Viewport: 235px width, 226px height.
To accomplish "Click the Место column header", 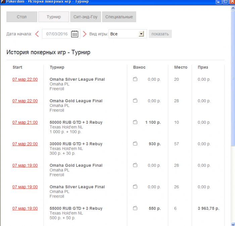I will 181,67.
